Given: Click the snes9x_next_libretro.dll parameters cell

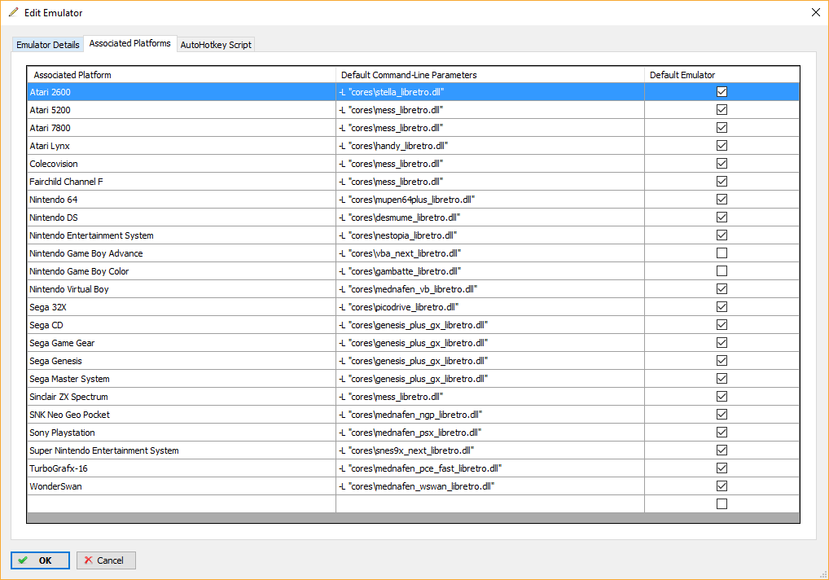Looking at the screenshot, I should click(x=490, y=450).
